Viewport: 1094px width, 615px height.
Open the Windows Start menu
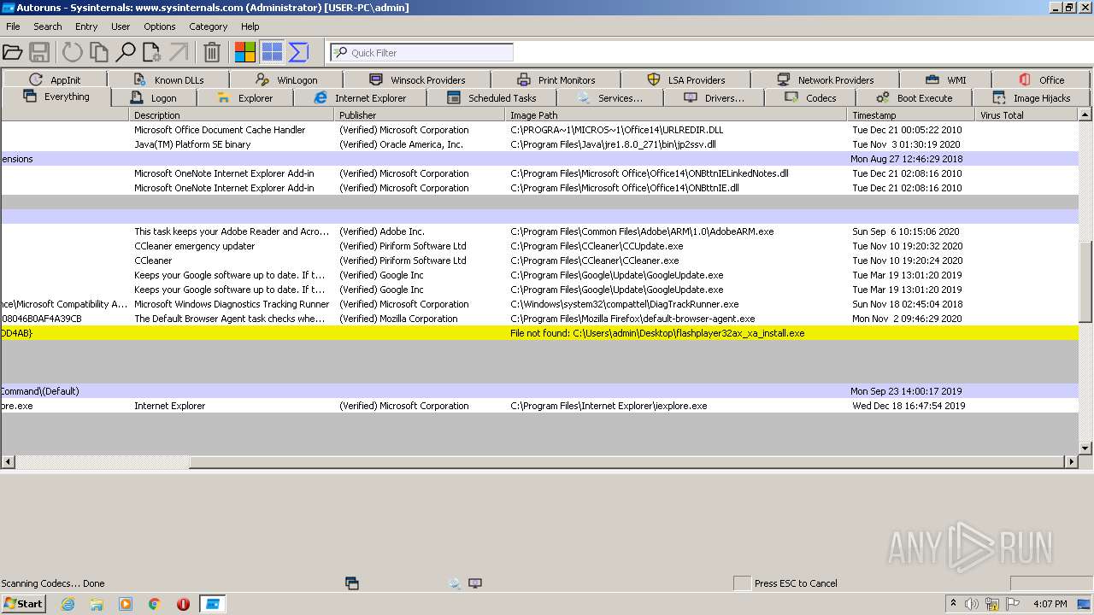pos(24,603)
